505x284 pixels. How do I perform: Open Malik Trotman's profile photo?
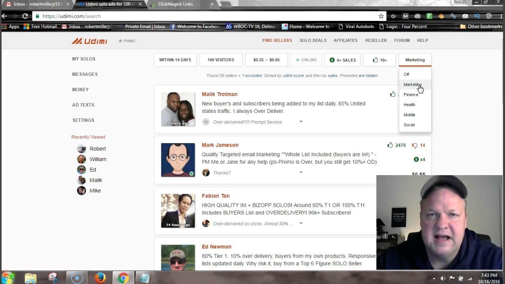[x=178, y=109]
